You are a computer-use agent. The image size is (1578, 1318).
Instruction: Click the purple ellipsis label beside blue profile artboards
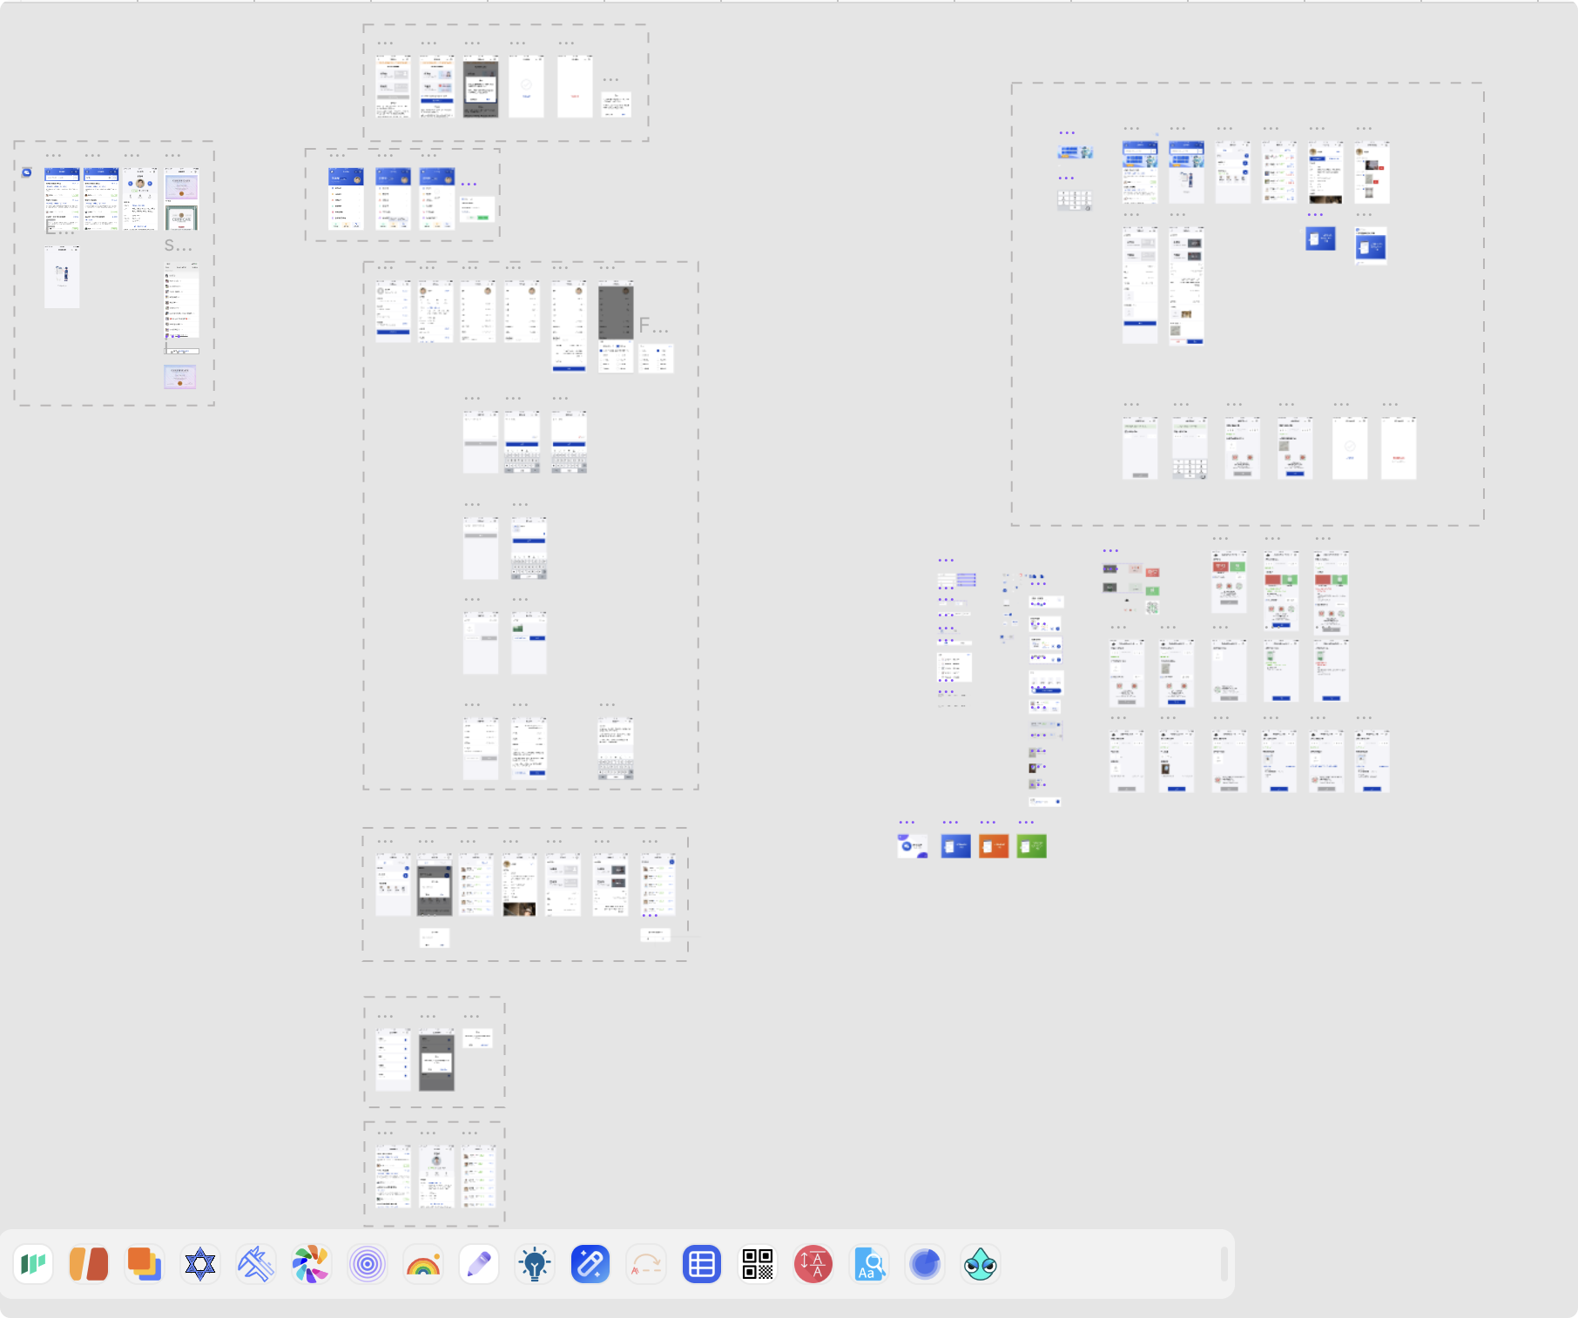click(469, 184)
